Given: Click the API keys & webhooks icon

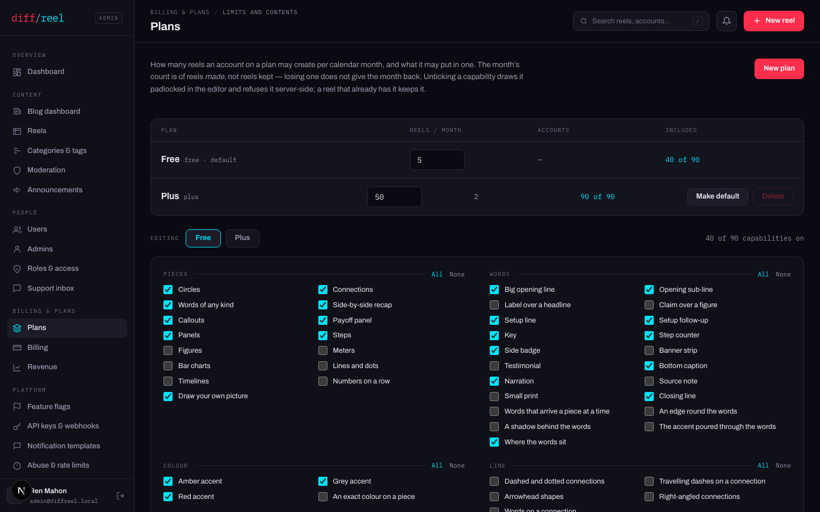Looking at the screenshot, I should (17, 427).
